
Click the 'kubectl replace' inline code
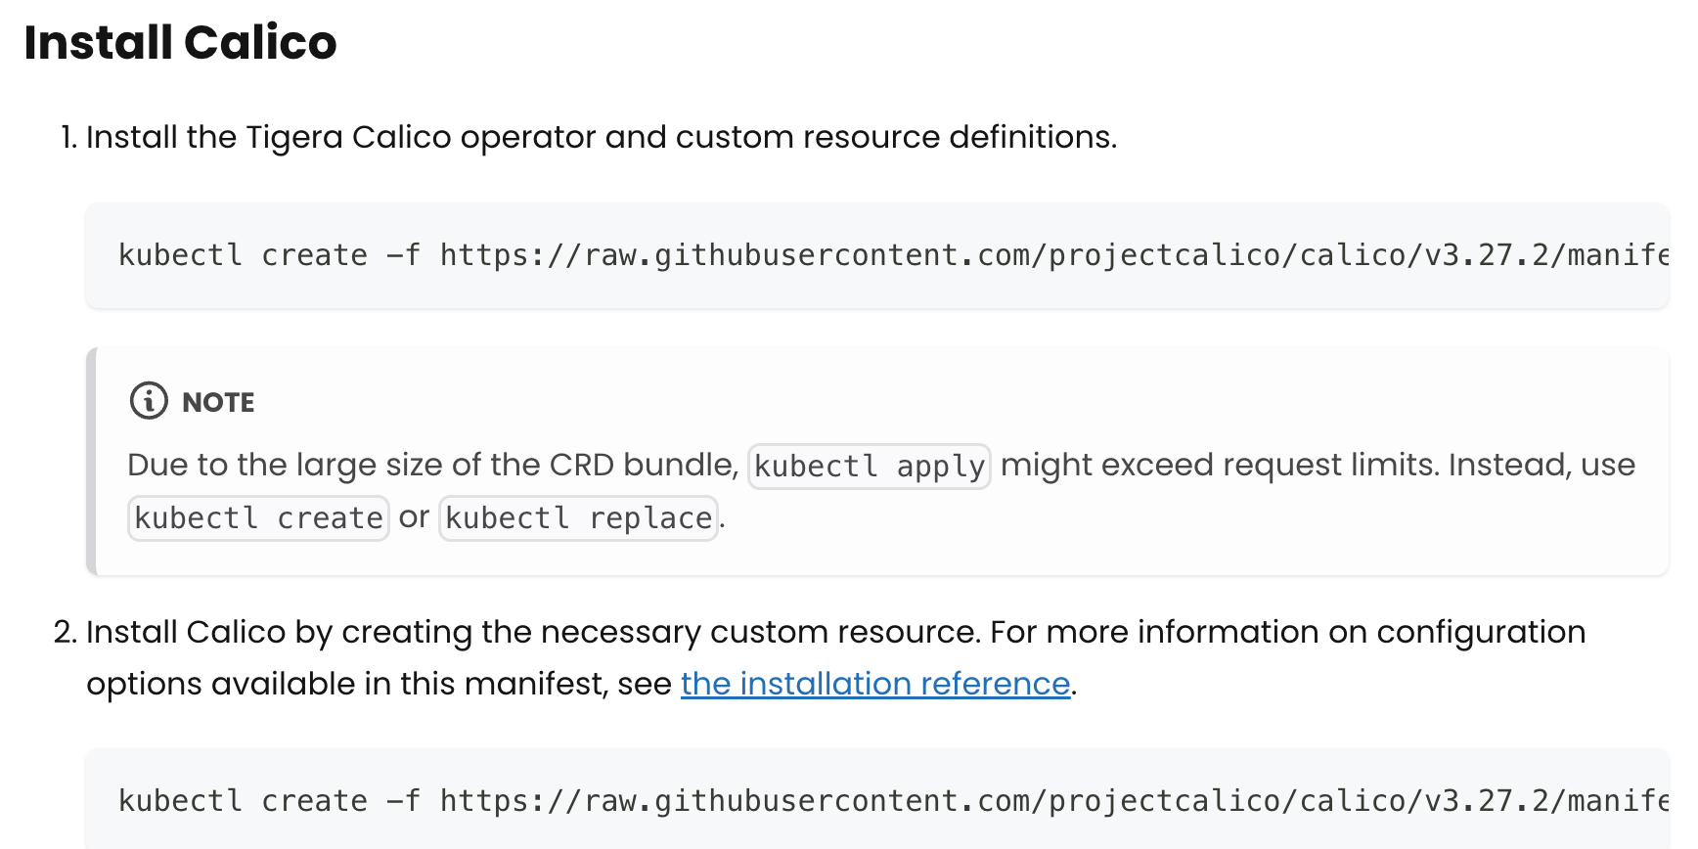(x=578, y=518)
